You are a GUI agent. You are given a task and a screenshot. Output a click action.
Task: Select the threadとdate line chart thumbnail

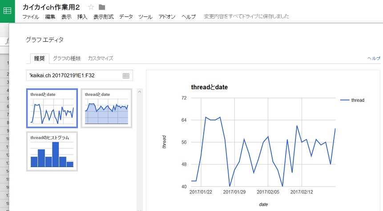coord(52,108)
